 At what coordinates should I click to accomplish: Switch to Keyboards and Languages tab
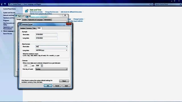point(36,20)
